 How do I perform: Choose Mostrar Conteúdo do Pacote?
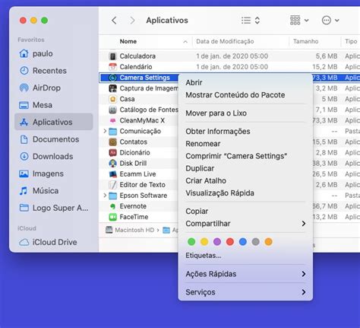click(x=245, y=95)
